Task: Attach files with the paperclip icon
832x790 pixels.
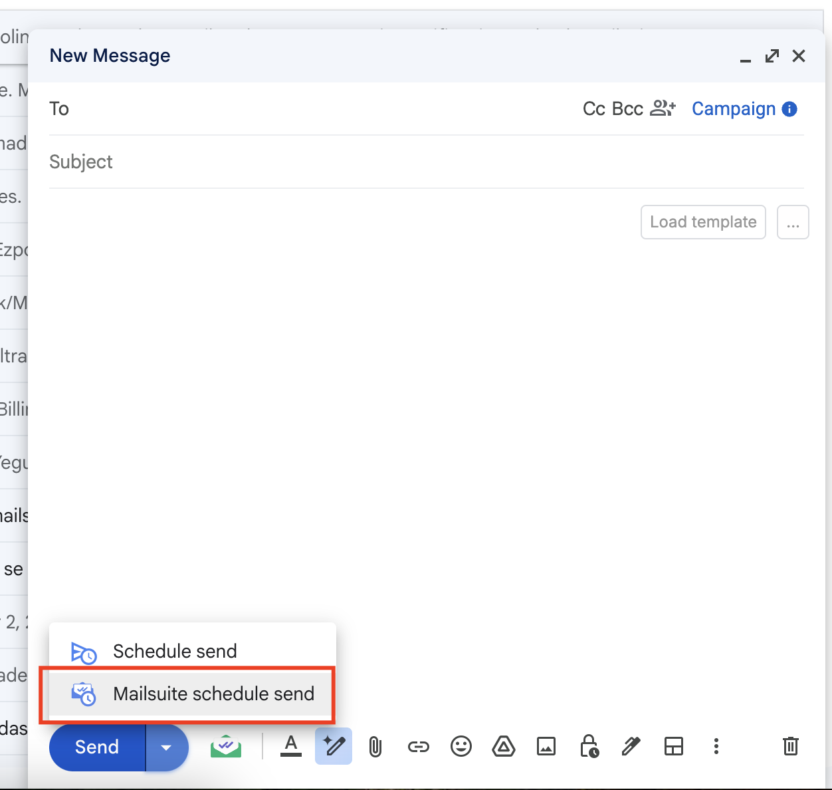Action: click(x=375, y=747)
